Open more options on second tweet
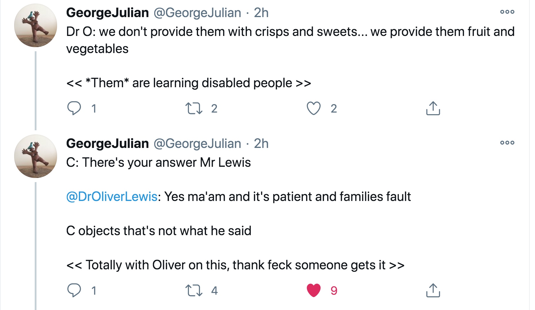535x310 pixels. coord(507,143)
